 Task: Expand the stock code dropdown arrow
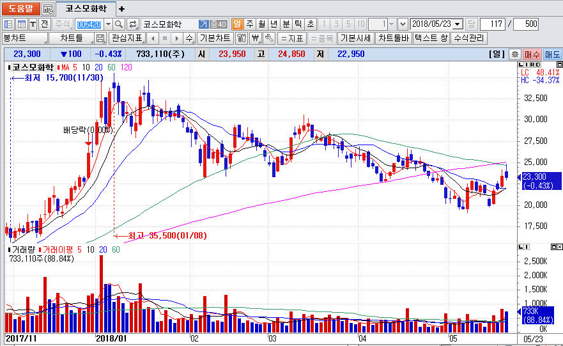(107, 24)
